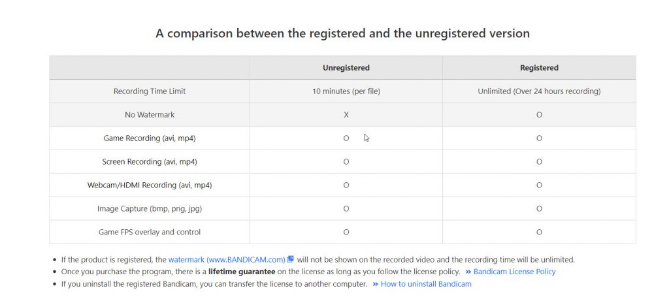Click the external-link icon after watermark link

click(x=290, y=259)
